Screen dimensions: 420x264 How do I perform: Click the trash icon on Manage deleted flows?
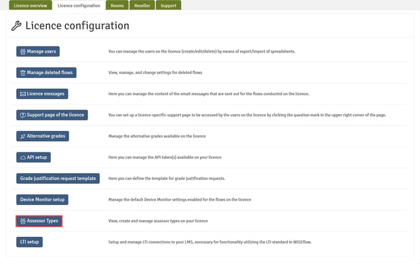point(23,73)
